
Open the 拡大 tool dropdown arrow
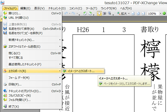tap(129, 14)
